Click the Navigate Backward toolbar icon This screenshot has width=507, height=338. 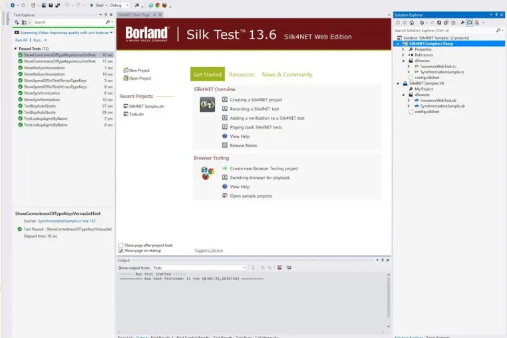[x=13, y=5]
